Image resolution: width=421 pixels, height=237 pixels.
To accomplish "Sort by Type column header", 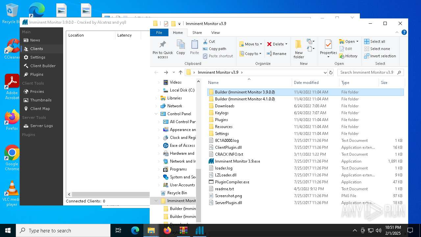I will click(x=359, y=83).
